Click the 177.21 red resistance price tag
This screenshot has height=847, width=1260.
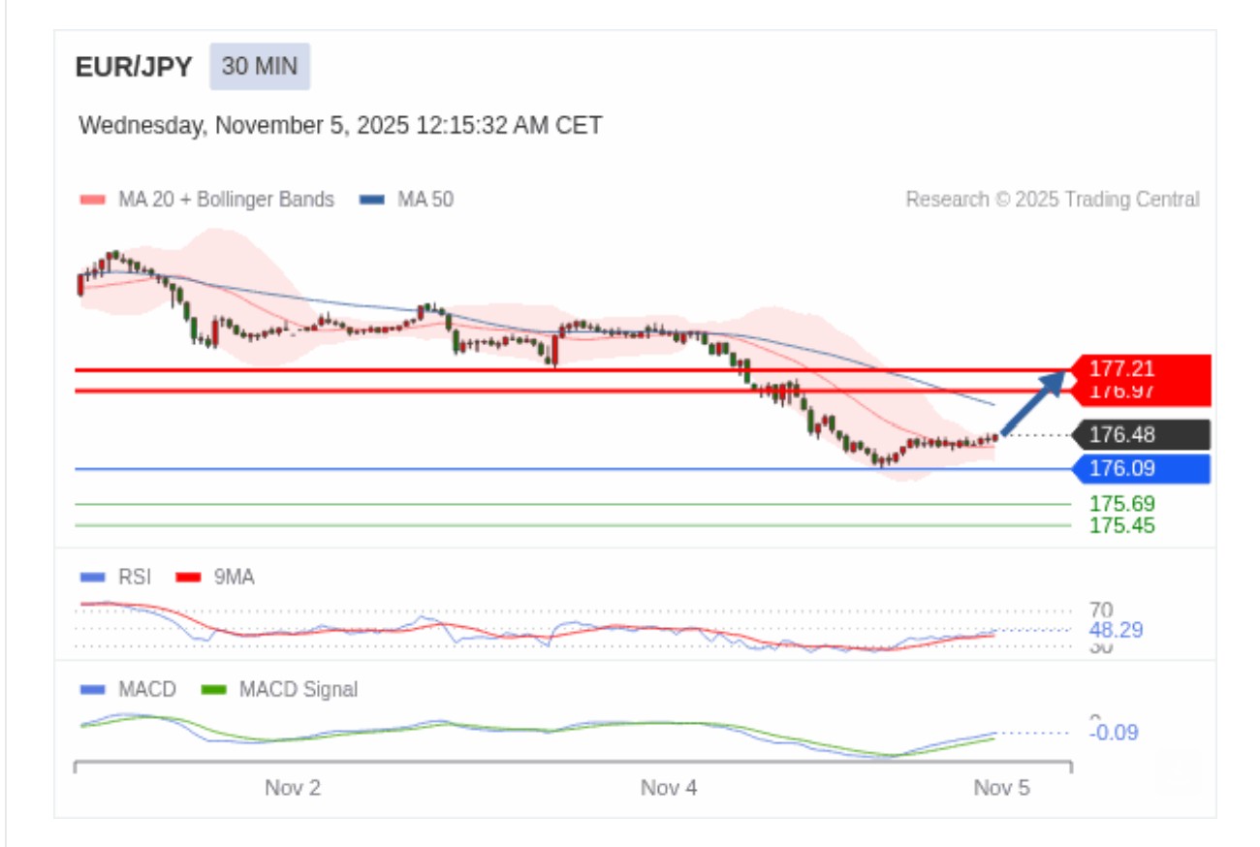point(1139,368)
